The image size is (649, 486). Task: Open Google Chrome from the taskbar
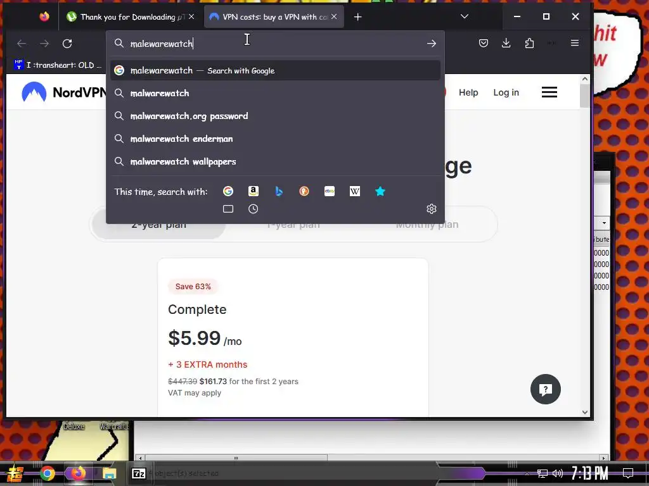[47, 473]
